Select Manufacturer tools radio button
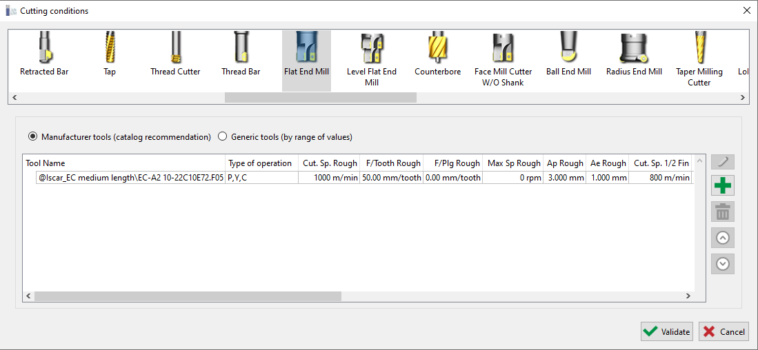The width and height of the screenshot is (758, 350). click(x=32, y=137)
